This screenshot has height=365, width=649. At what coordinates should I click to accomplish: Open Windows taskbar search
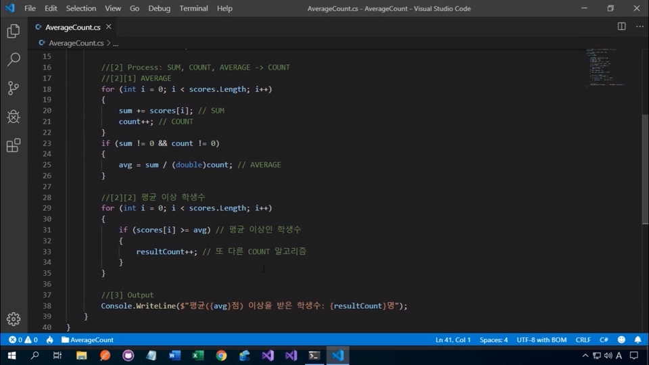click(34, 356)
